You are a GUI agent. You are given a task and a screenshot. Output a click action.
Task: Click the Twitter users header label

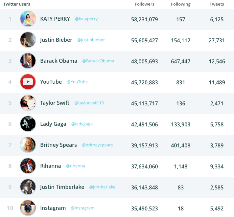17,4
